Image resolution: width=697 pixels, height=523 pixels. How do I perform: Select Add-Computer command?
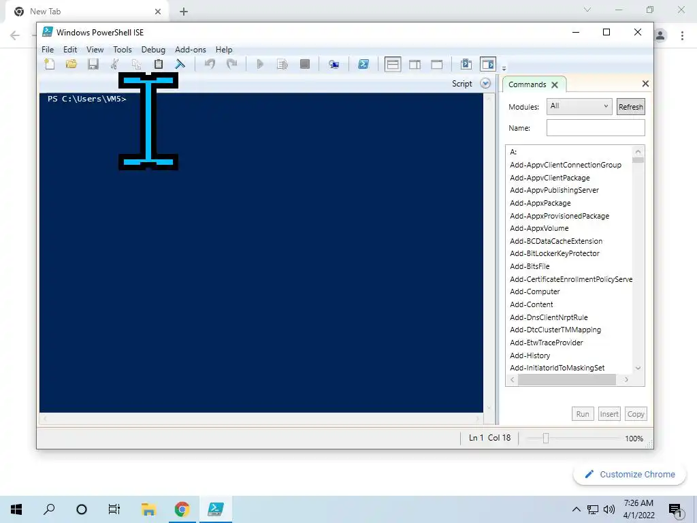535,291
